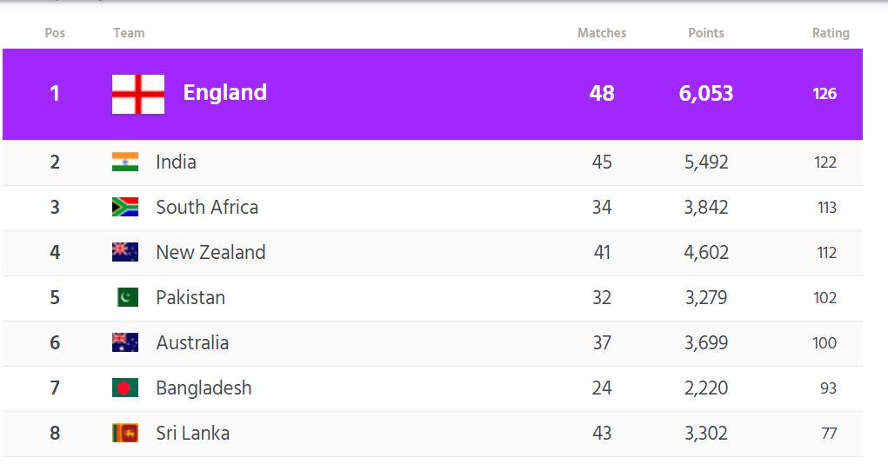This screenshot has height=464, width=888.
Task: Click the India flag icon
Action: pyautogui.click(x=125, y=162)
